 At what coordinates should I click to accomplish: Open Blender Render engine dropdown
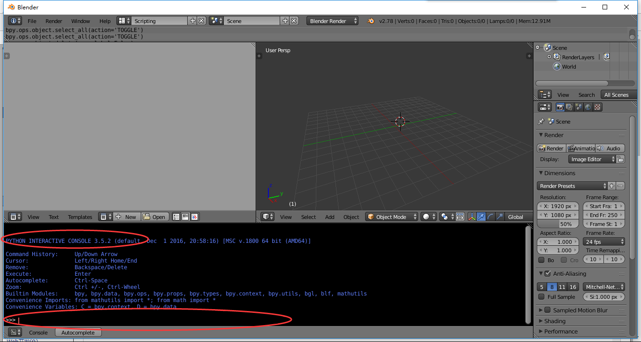pyautogui.click(x=333, y=21)
